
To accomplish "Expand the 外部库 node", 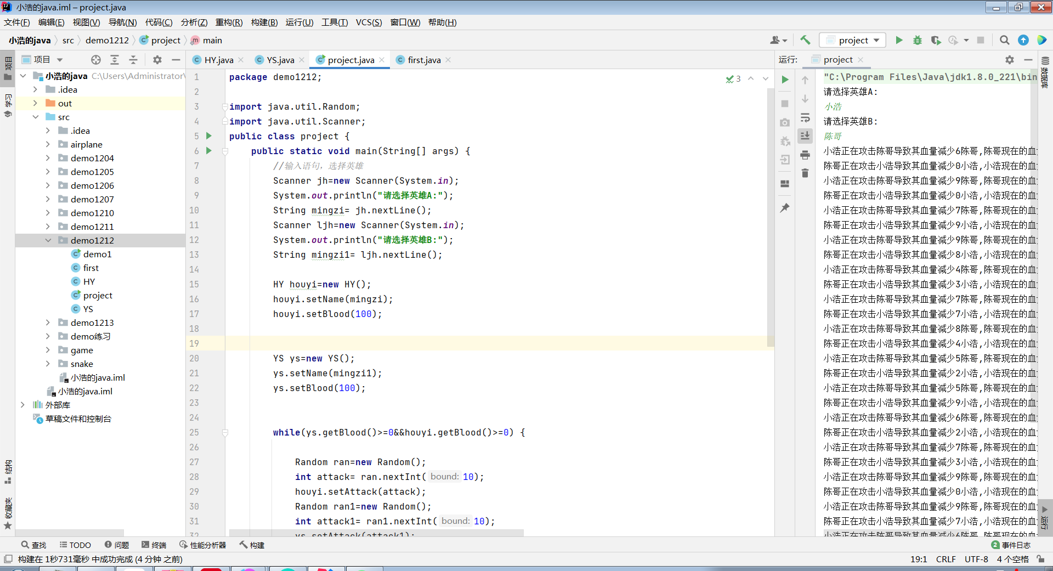I will click(x=22, y=405).
